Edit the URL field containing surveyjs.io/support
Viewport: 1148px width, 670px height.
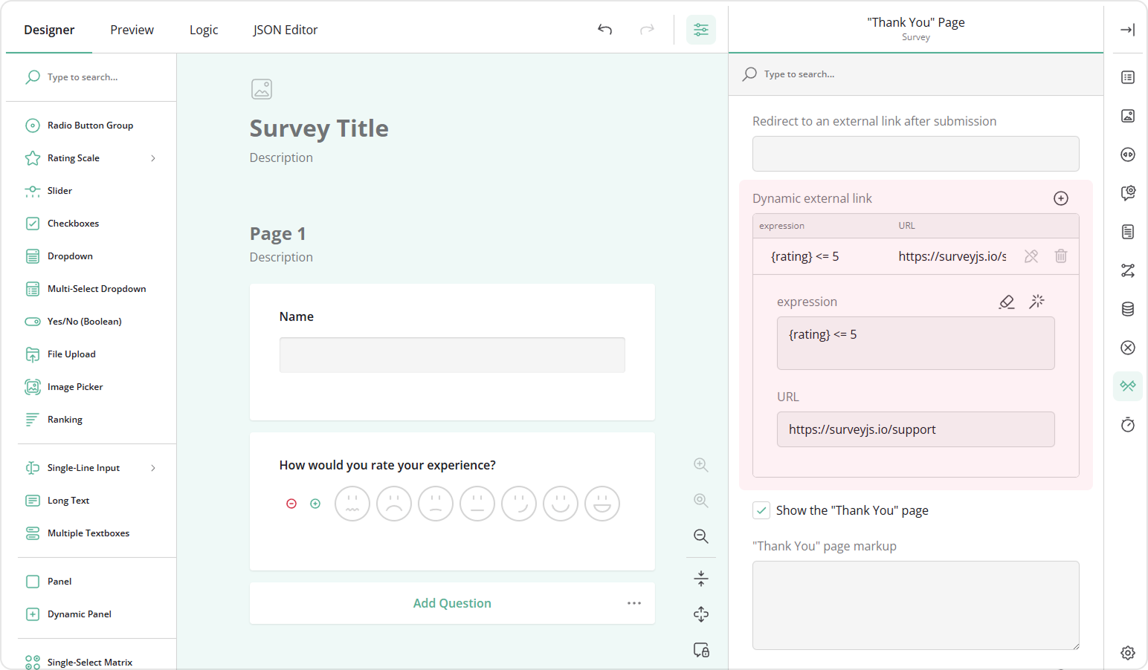pos(915,429)
